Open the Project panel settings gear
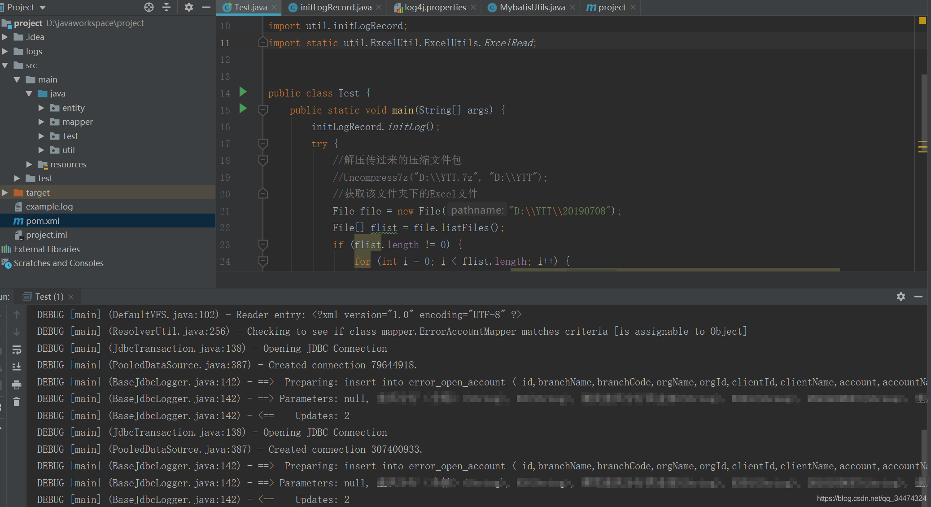This screenshot has height=507, width=931. [x=189, y=7]
